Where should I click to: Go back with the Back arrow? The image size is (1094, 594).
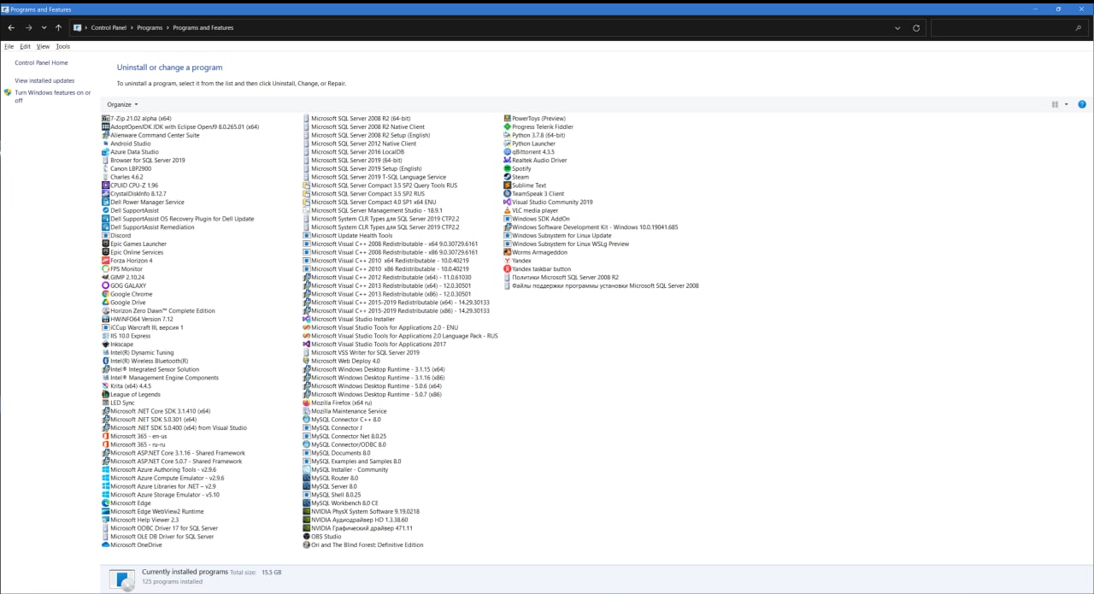[x=11, y=28]
